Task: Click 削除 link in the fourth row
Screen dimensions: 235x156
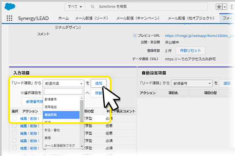Action: tap(33, 141)
